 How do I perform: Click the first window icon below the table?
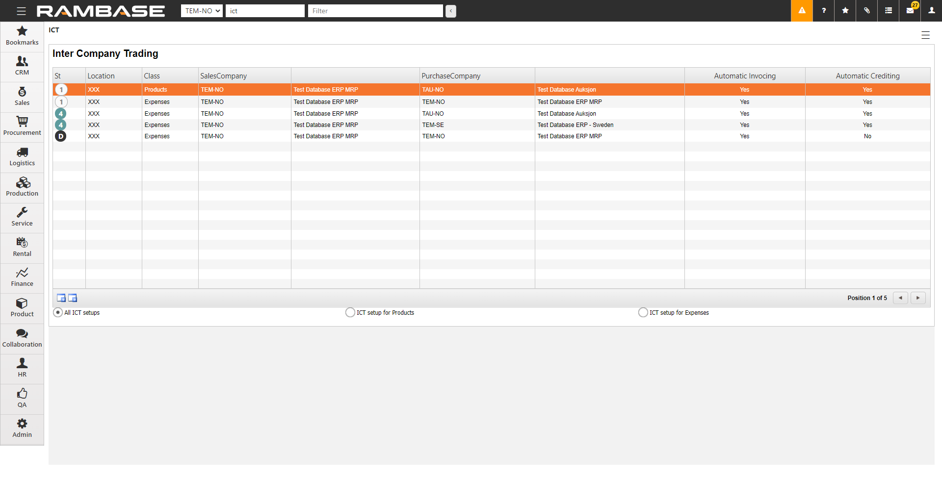(x=61, y=298)
